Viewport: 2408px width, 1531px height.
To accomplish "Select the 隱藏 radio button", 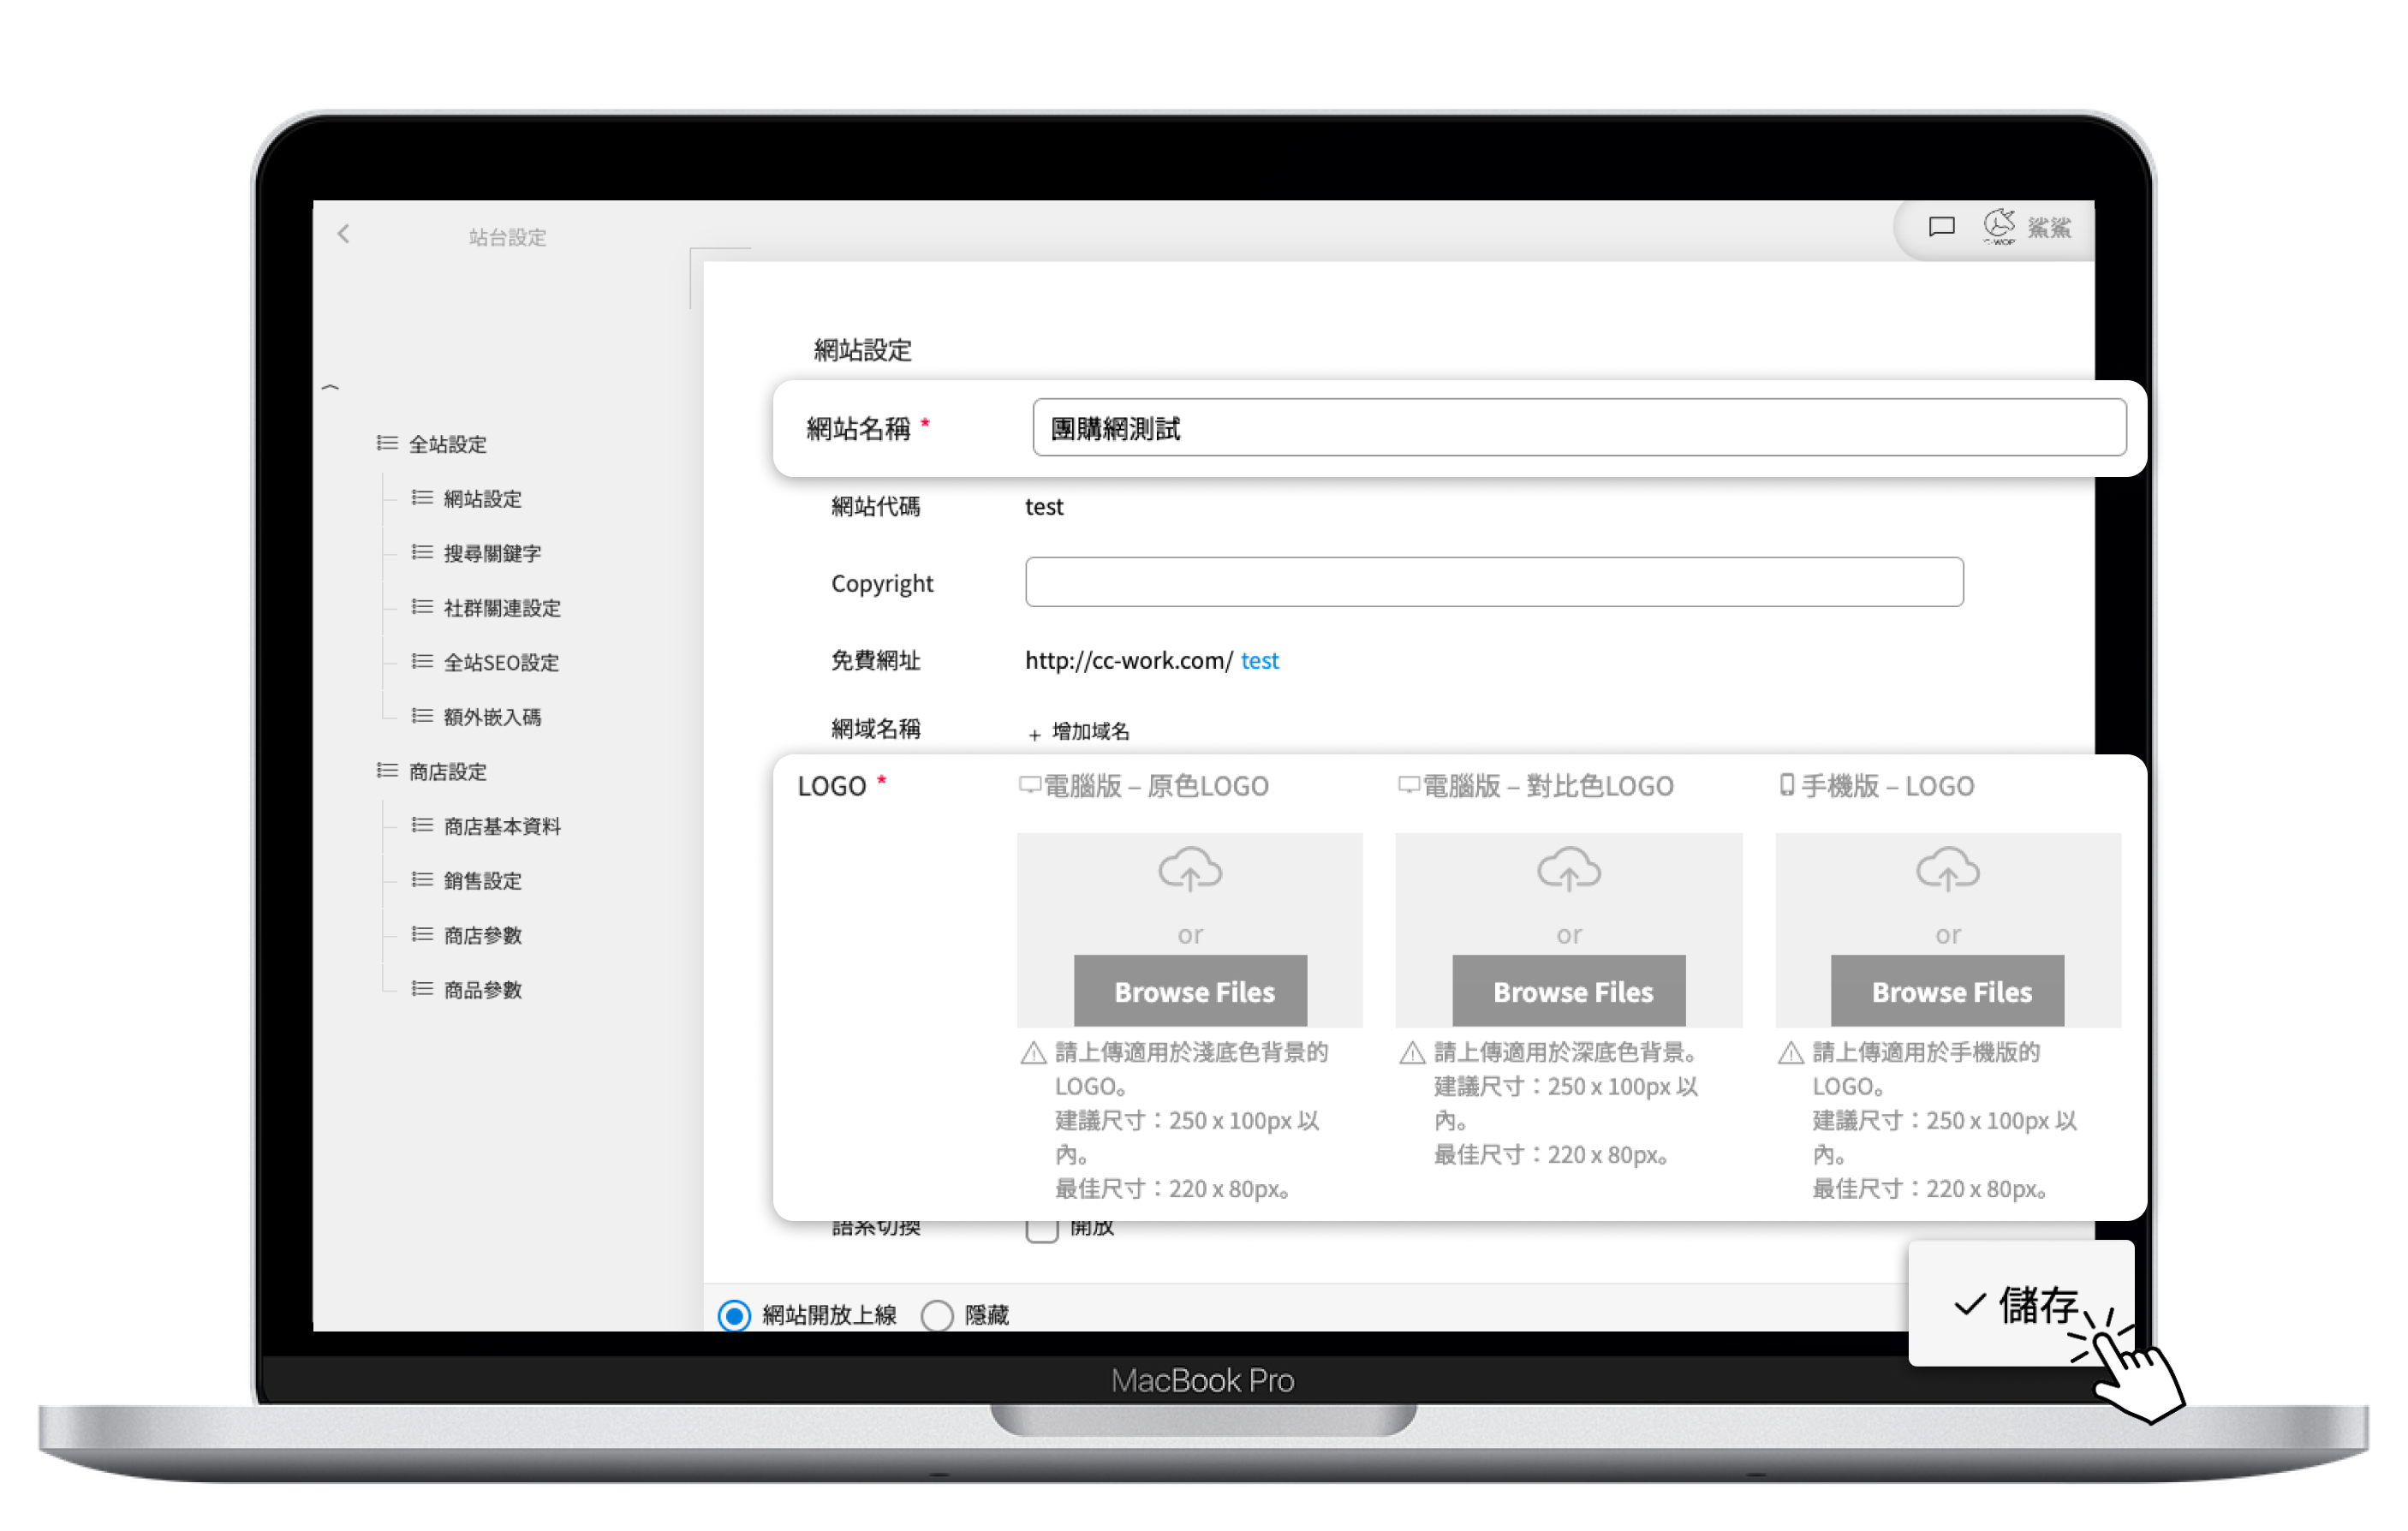I will (937, 1315).
